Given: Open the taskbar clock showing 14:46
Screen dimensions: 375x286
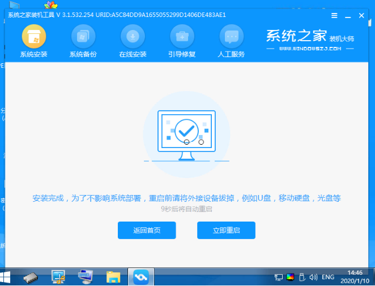Looking at the screenshot, I should [x=356, y=277].
